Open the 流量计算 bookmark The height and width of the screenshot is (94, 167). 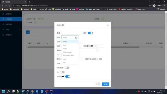80,9
